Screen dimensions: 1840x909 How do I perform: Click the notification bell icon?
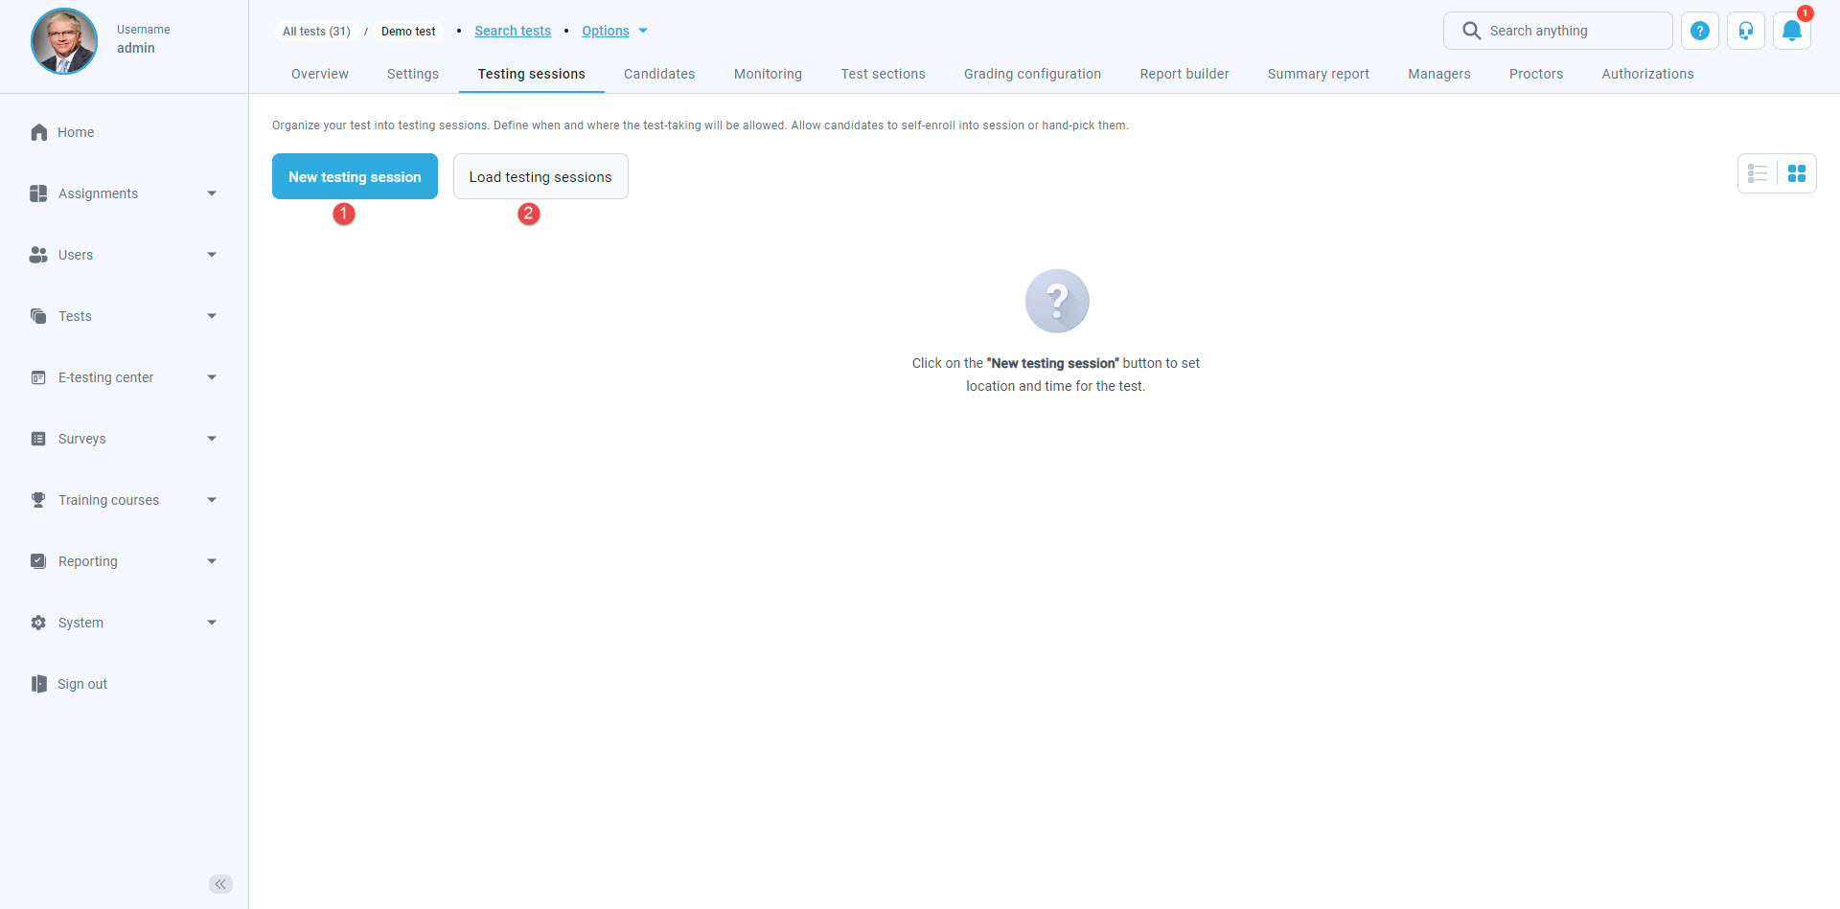point(1791,31)
